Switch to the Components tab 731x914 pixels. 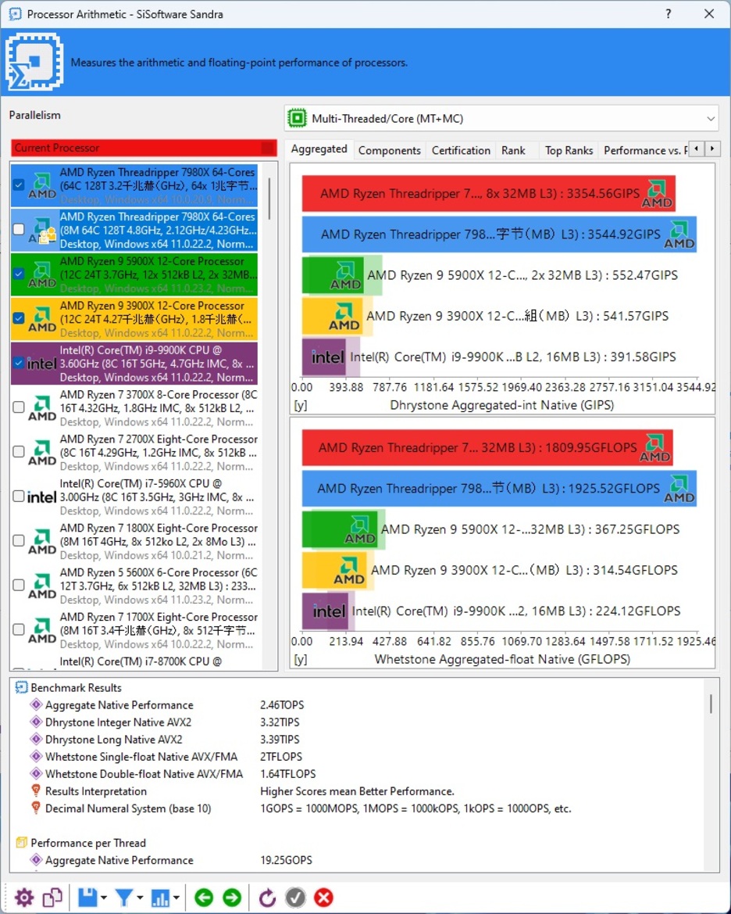point(390,150)
